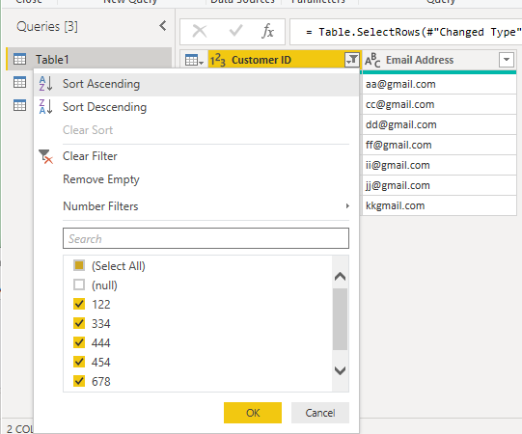Choose Remove Empty
Viewport: 522px width, 434px height.
[x=197, y=179]
